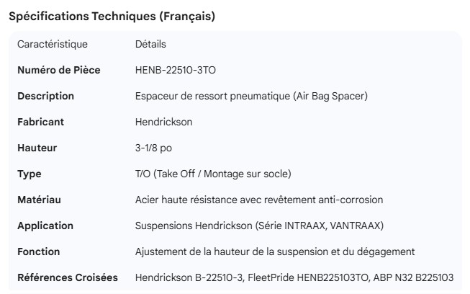Select the Références Croisées row label
This screenshot has width=470, height=294.
[x=68, y=278]
